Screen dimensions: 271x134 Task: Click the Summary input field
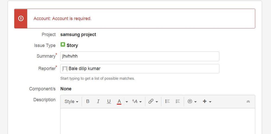[140, 56]
